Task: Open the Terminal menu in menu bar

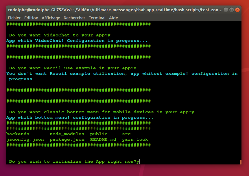Action: coord(97,18)
